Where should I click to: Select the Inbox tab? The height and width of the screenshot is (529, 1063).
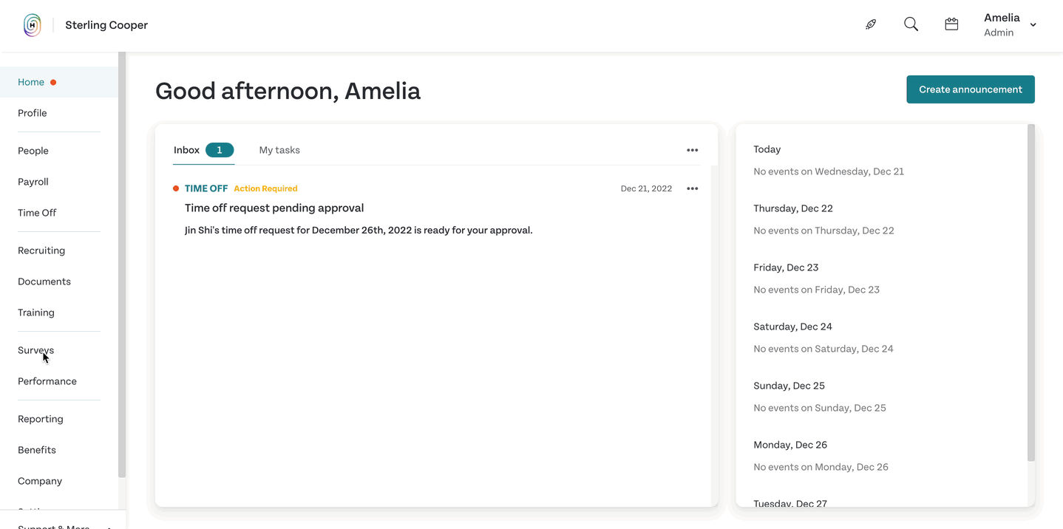click(203, 150)
